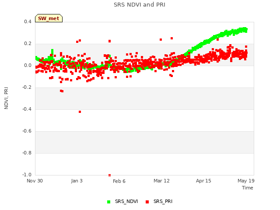Toggle the SRS_PRI legend entry
The width and height of the screenshot is (280, 210).
(x=159, y=202)
